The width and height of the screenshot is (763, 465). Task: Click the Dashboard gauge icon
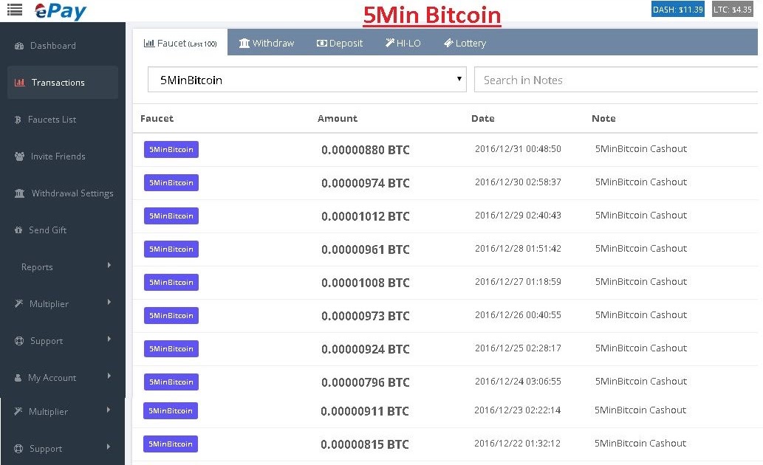(19, 46)
